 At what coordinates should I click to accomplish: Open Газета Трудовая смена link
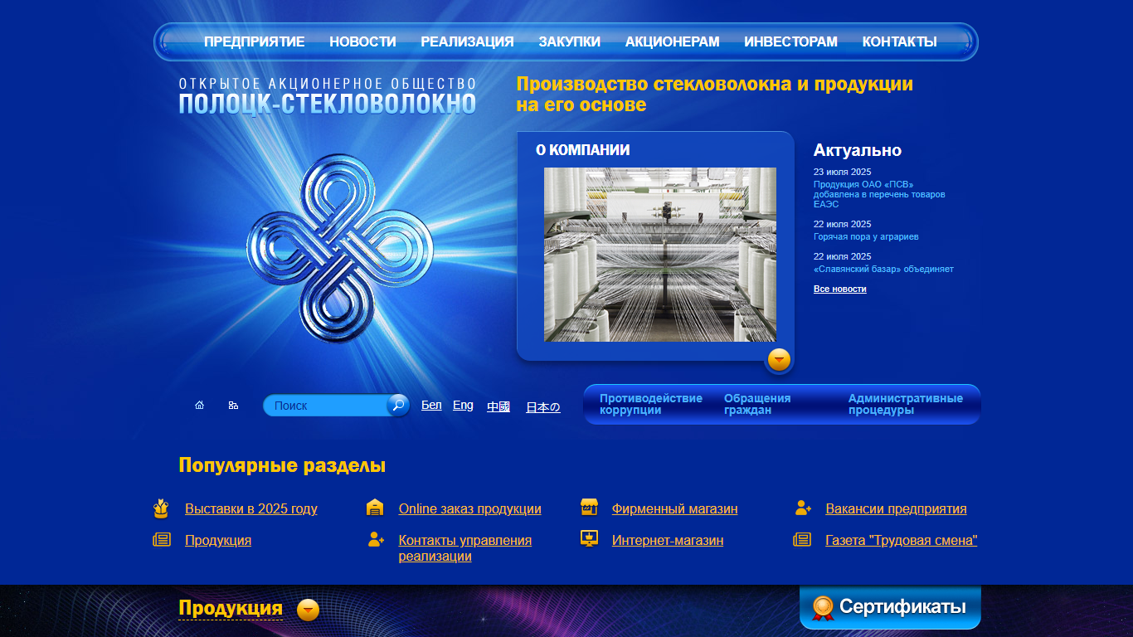[x=902, y=540]
